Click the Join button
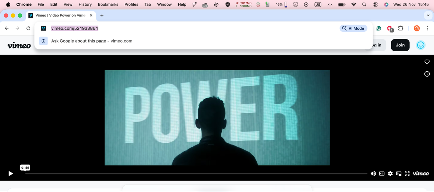This screenshot has height=192, width=434. [400, 45]
